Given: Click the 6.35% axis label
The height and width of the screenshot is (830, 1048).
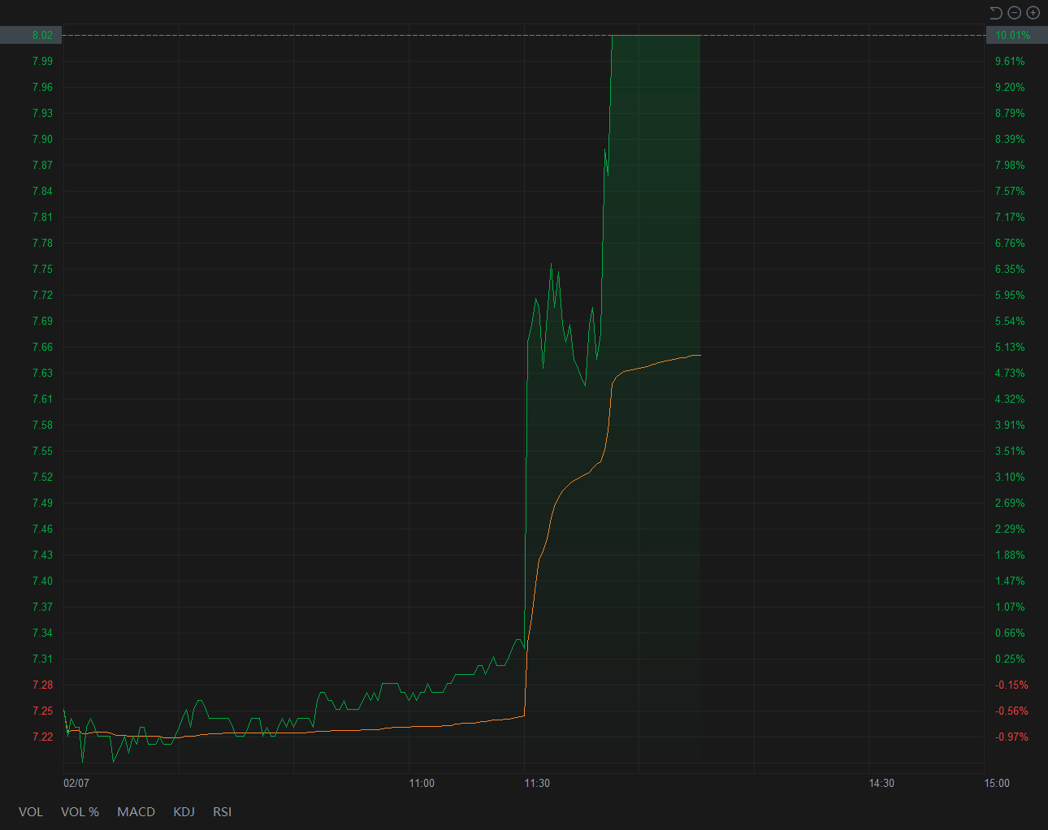Looking at the screenshot, I should (1010, 269).
